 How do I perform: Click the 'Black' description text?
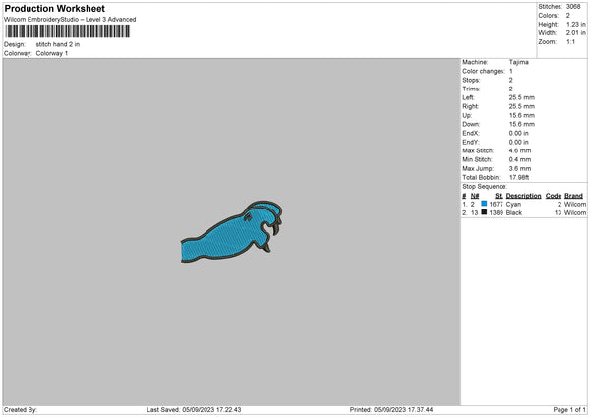(x=514, y=213)
